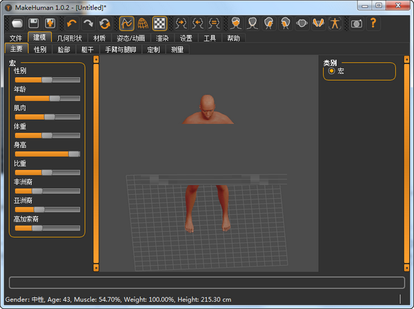Select the 宏 radio button

tap(332, 71)
